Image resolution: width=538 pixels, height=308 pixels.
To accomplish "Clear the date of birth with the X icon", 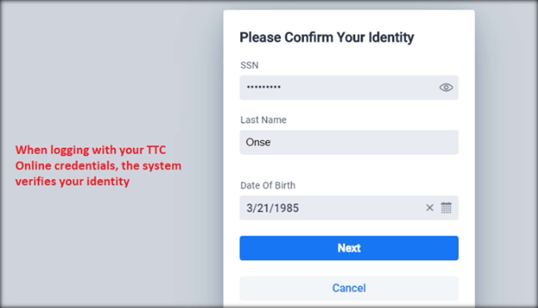I will (430, 208).
